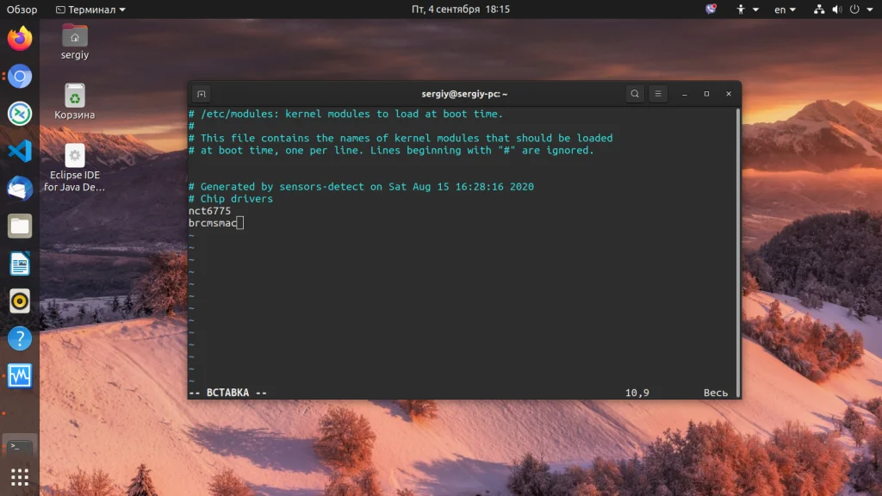Image resolution: width=882 pixels, height=496 pixels.
Task: Open the Files manager in dock
Action: coord(20,226)
